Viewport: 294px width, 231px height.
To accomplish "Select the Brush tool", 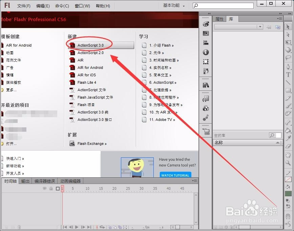I will 288,106.
